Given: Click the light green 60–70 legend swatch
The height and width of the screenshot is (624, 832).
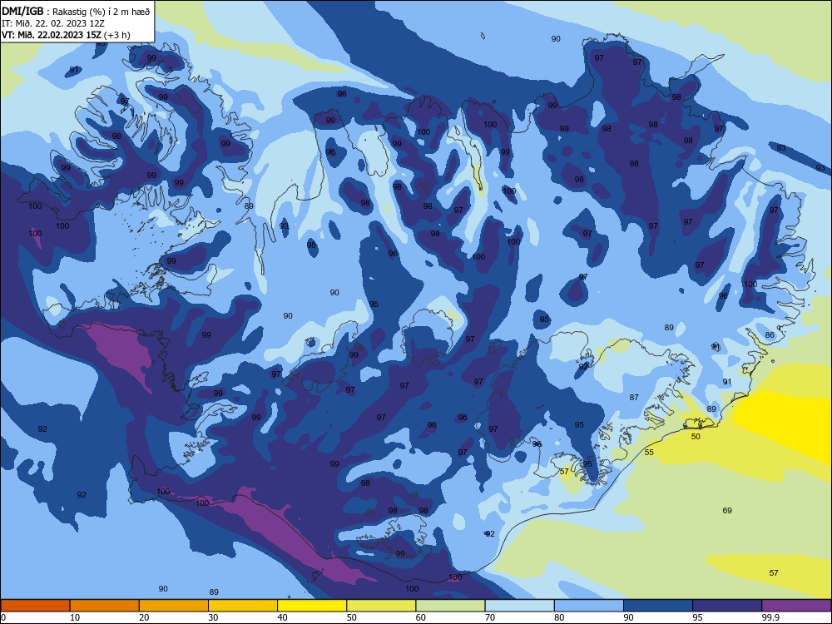Looking at the screenshot, I should point(450,606).
